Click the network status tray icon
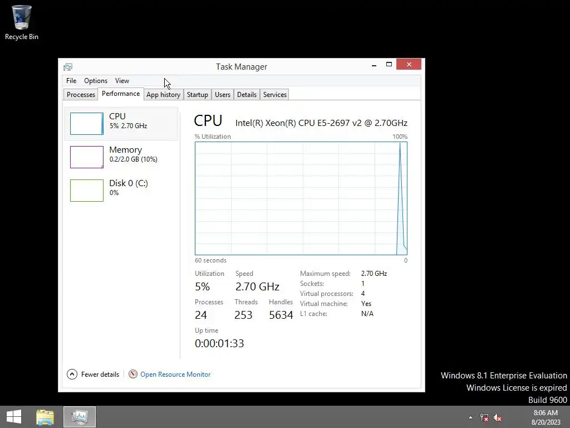The height and width of the screenshot is (428, 570). [x=484, y=417]
